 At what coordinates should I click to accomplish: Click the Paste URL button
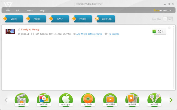tap(105, 19)
